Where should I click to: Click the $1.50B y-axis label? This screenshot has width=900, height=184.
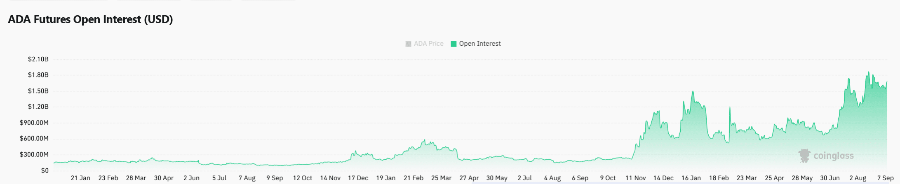click(38, 91)
